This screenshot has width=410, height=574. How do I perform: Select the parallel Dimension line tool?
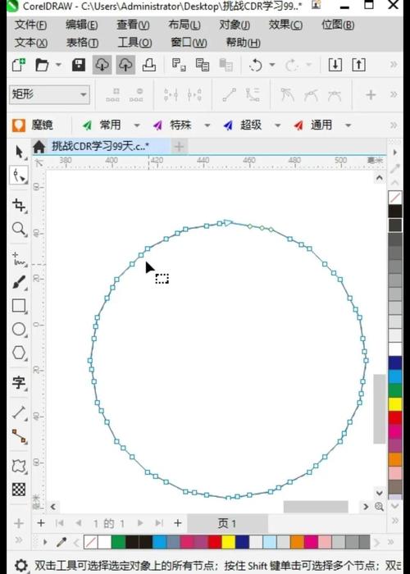click(x=19, y=412)
